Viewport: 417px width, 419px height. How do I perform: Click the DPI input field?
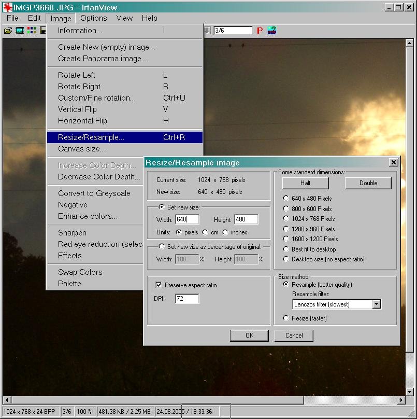click(x=187, y=299)
